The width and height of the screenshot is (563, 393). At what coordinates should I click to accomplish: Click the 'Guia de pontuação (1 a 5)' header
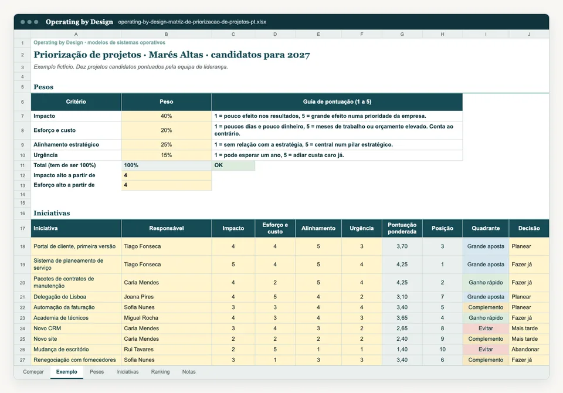click(337, 101)
